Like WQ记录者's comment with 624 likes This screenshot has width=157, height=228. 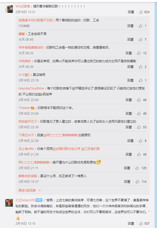141,12
